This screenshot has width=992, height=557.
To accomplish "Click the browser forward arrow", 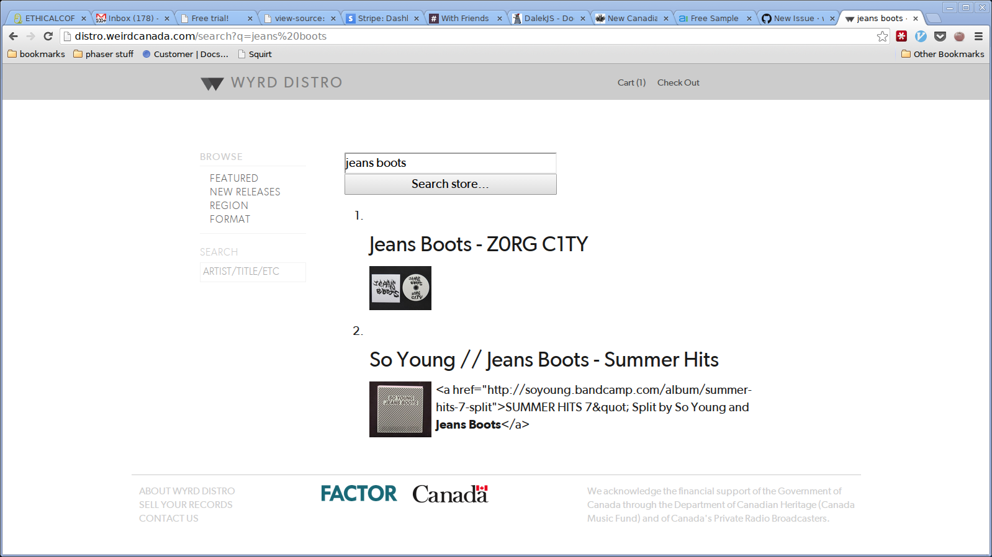I will pyautogui.click(x=30, y=36).
